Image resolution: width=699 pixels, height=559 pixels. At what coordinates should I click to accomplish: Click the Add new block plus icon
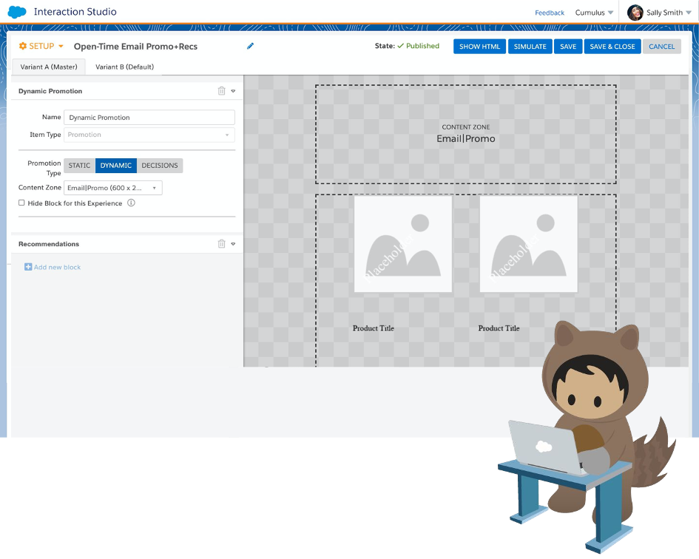27,267
